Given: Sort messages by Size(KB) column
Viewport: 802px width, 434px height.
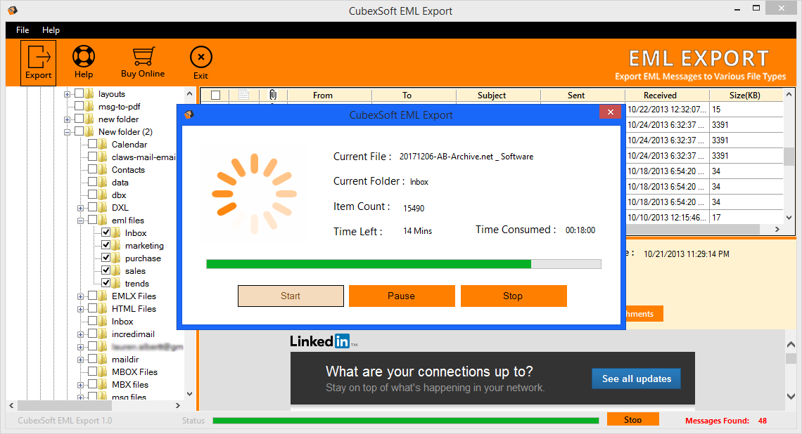Looking at the screenshot, I should [x=746, y=95].
